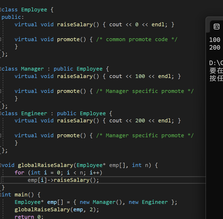Click the 'for' loop keyword
223x219 pixels.
(19, 173)
